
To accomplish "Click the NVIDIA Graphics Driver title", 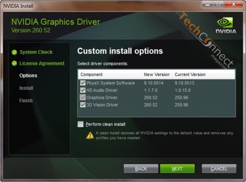I will [x=56, y=22].
